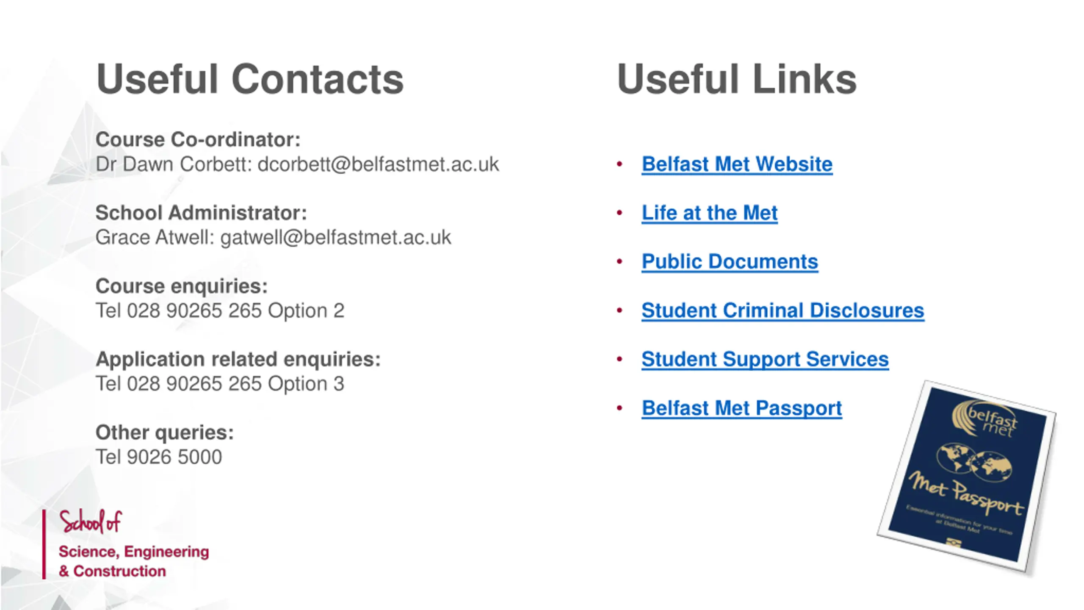Image resolution: width=1084 pixels, height=610 pixels.
Task: Open the Belfast Met Passport link
Action: [741, 408]
